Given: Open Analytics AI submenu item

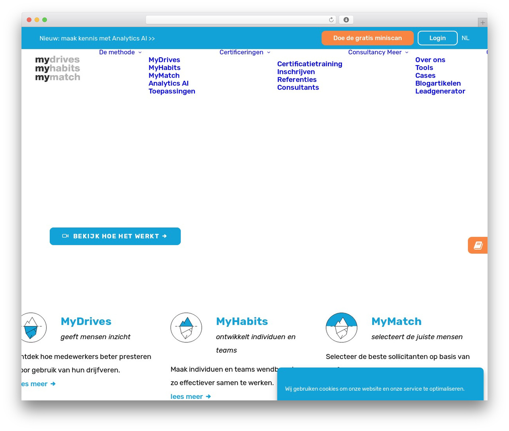Looking at the screenshot, I should click(169, 83).
